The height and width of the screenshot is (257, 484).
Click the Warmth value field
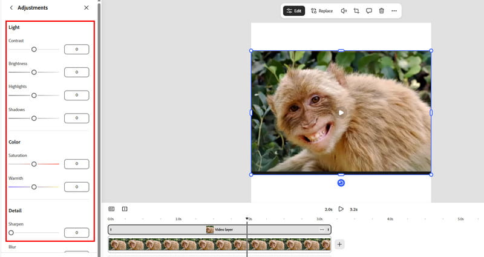coord(77,187)
